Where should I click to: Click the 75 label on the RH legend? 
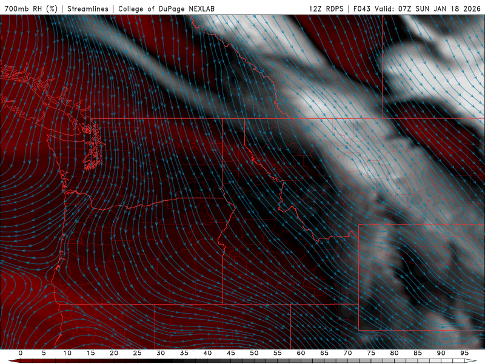(371, 353)
